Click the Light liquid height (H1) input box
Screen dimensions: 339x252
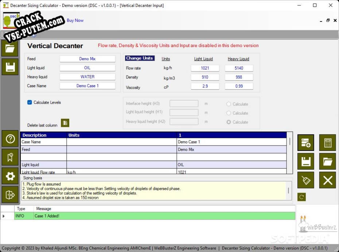pyautogui.click(x=184, y=112)
